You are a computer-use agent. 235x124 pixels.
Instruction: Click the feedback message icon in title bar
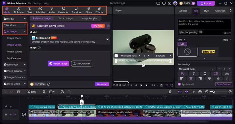pos(164,3)
